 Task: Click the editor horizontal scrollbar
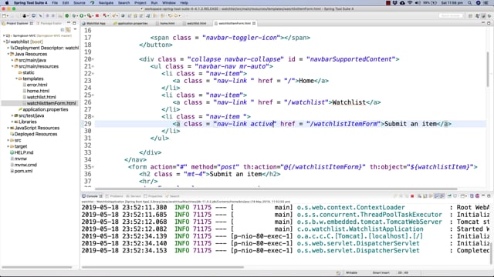click(276, 189)
